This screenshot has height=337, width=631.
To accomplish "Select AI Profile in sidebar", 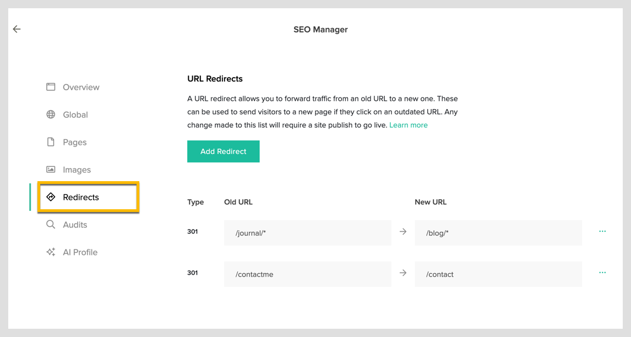I will 80,252.
